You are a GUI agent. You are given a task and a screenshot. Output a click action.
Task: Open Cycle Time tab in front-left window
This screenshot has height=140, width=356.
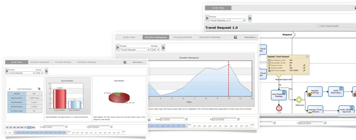pyautogui.click(x=17, y=62)
